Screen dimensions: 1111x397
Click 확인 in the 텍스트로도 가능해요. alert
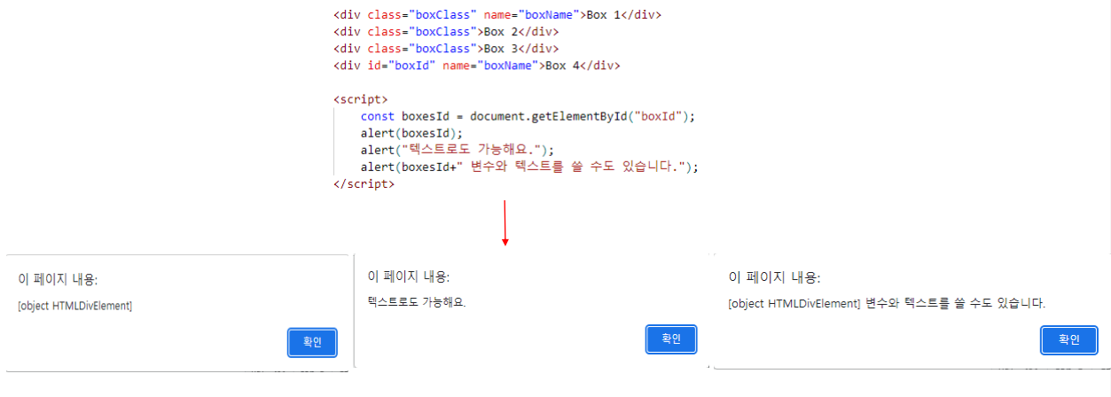tap(671, 339)
